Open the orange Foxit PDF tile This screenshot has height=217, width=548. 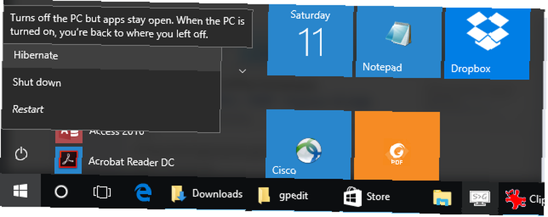coord(397,145)
